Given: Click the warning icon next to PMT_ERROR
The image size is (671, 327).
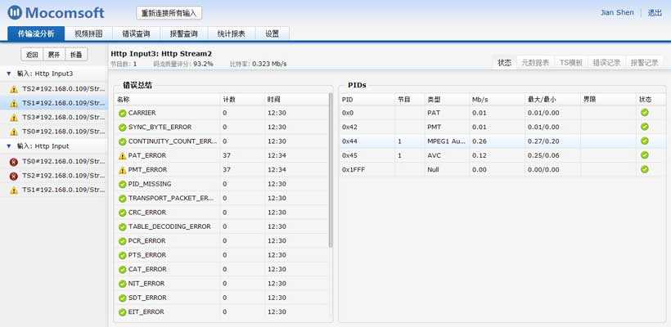Looking at the screenshot, I should 123,170.
